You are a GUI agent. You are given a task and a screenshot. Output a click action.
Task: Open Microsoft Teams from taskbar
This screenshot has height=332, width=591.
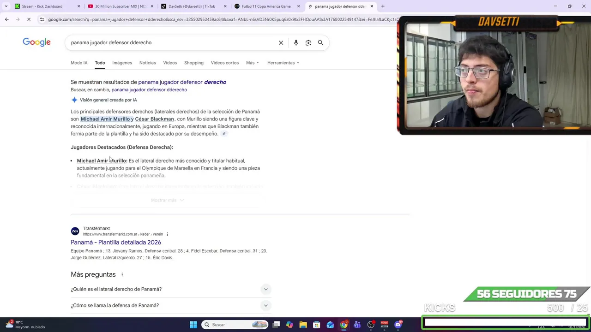(357, 325)
